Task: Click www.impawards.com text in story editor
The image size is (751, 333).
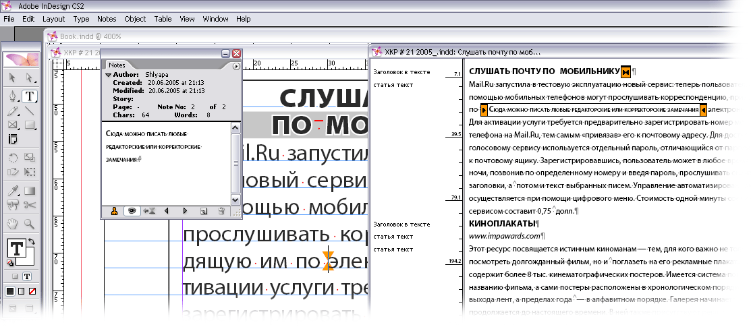Action: pos(504,236)
